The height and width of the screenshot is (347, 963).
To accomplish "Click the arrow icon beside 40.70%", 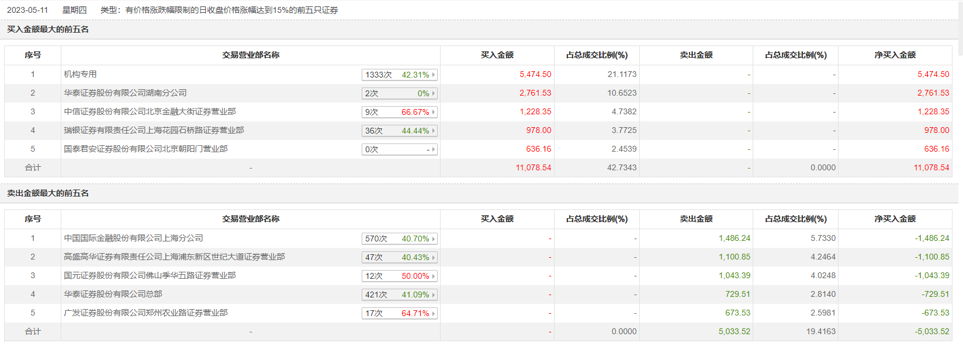I will (434, 239).
